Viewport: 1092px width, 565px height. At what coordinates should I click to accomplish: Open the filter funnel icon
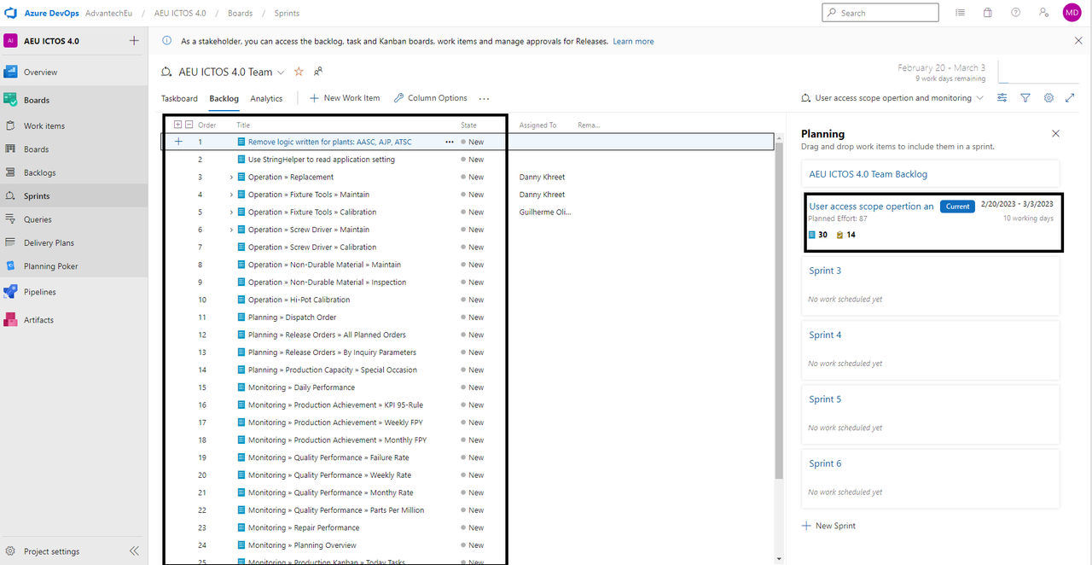tap(1025, 98)
